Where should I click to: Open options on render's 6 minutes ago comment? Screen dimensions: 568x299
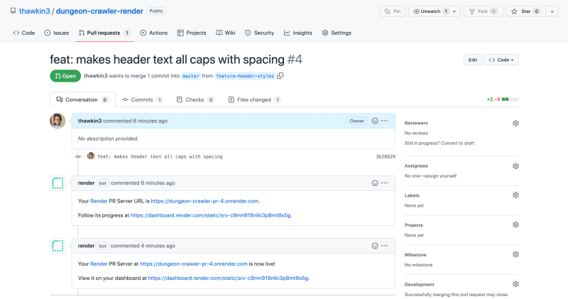point(384,183)
